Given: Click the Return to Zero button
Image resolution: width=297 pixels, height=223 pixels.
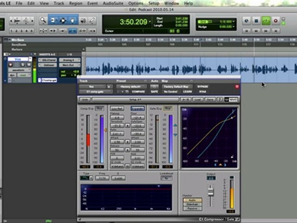Looking at the screenshot, I should coord(247,31).
